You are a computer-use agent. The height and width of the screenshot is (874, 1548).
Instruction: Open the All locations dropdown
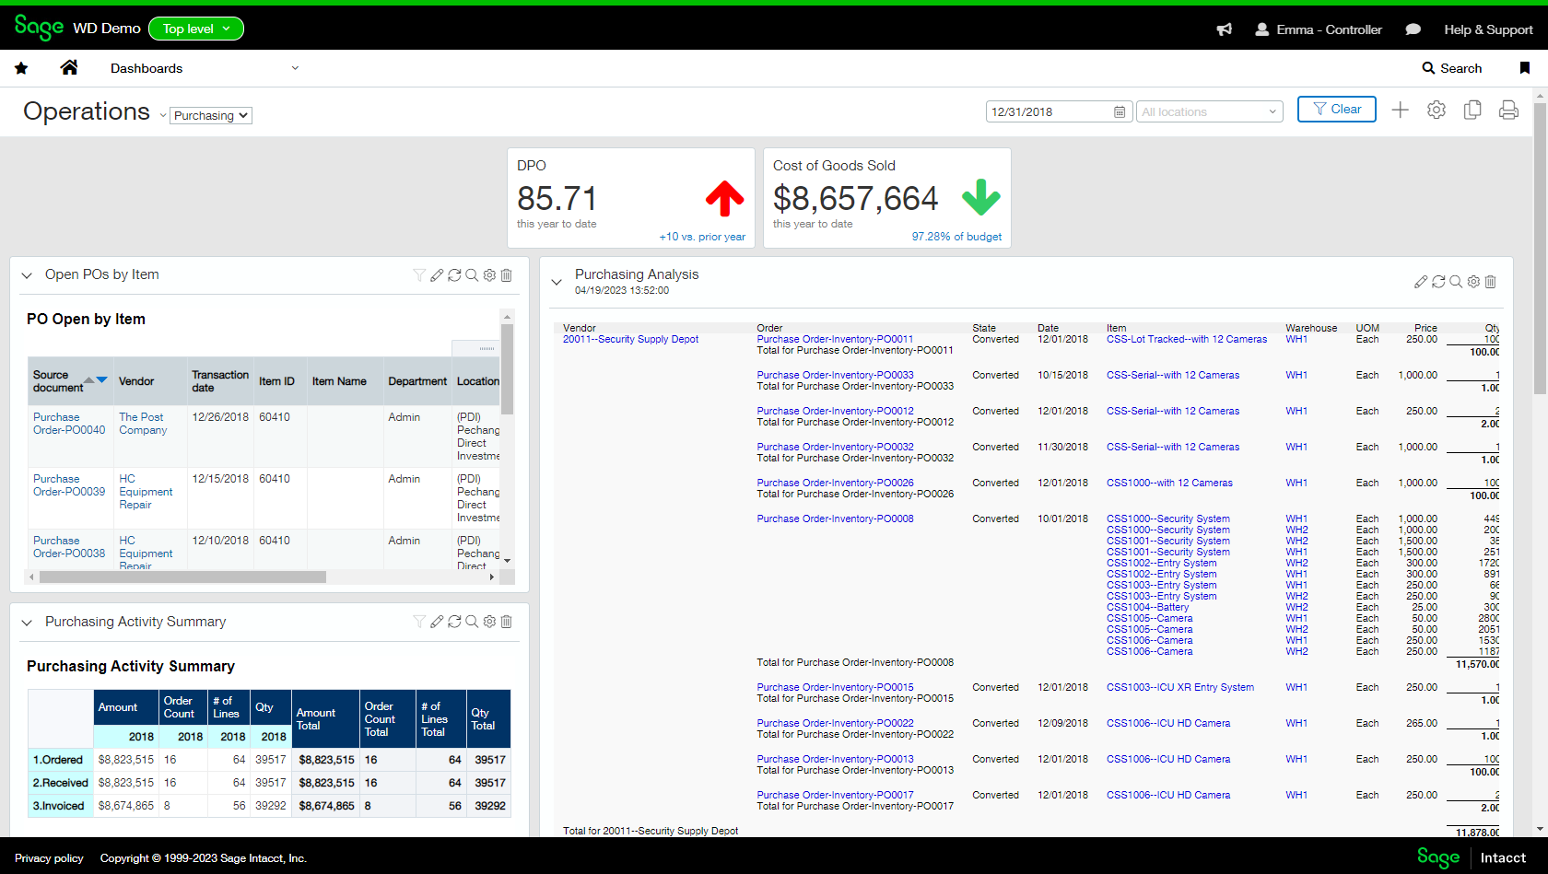pos(1209,111)
